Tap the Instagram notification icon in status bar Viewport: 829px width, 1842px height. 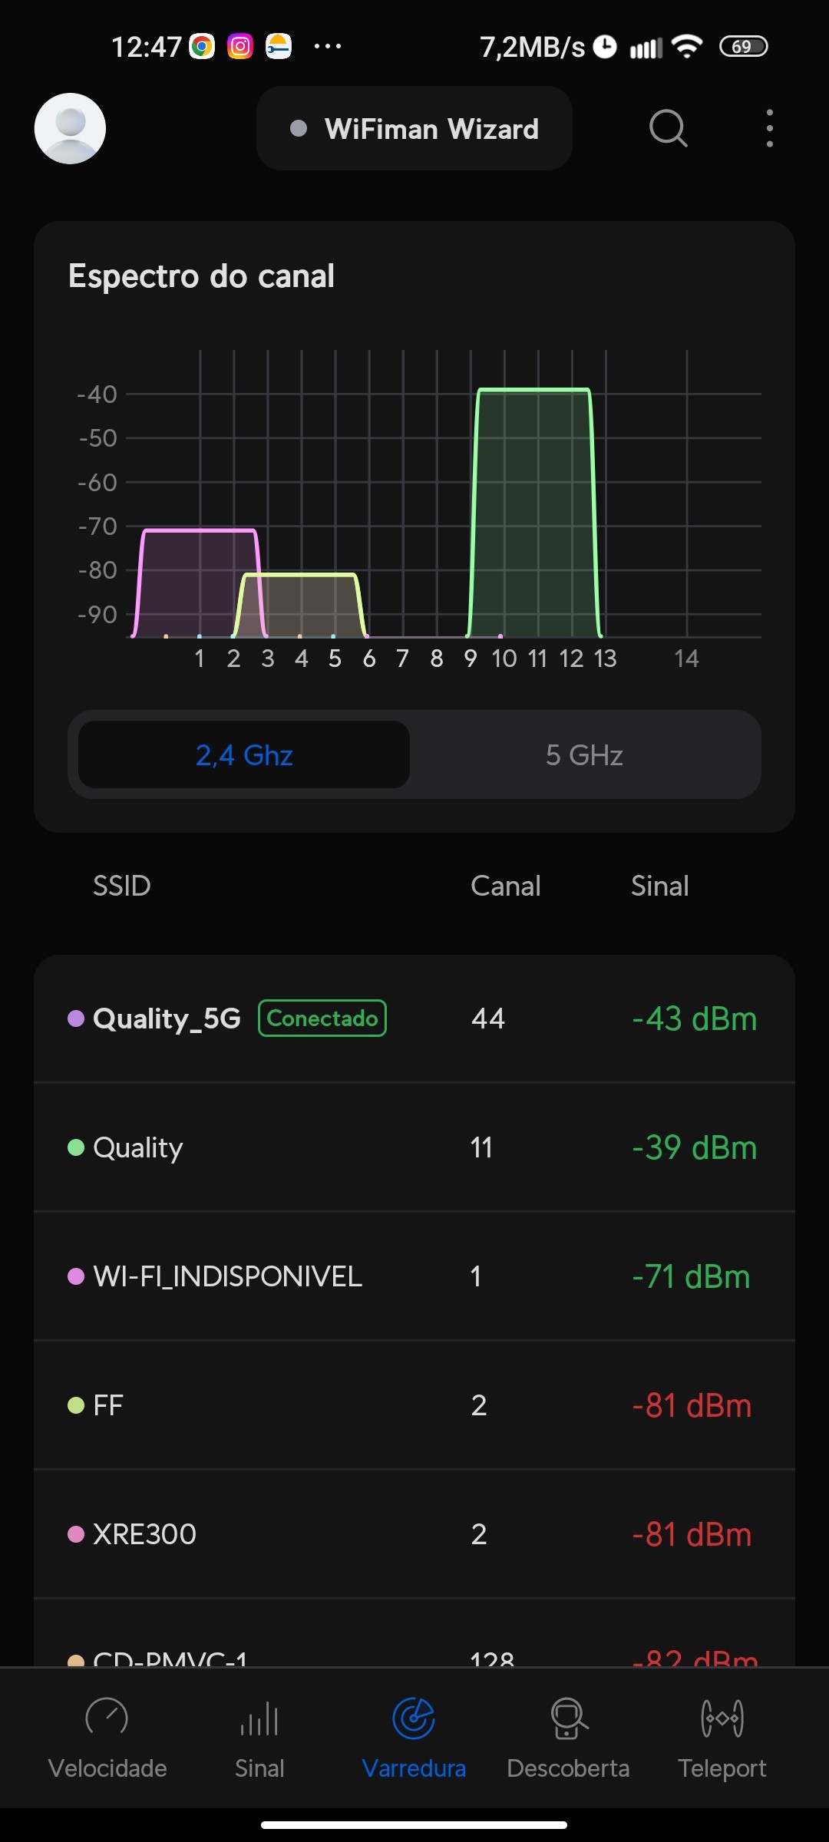click(240, 47)
